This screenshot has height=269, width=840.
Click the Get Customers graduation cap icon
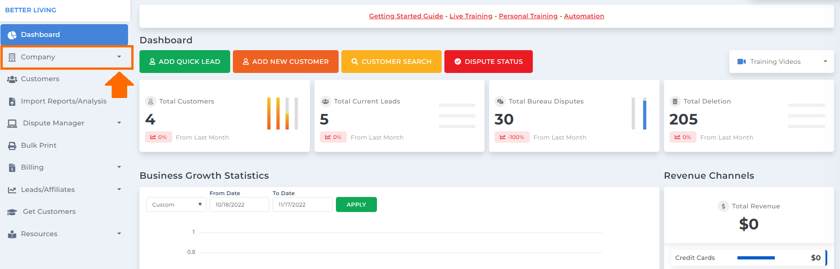click(12, 212)
